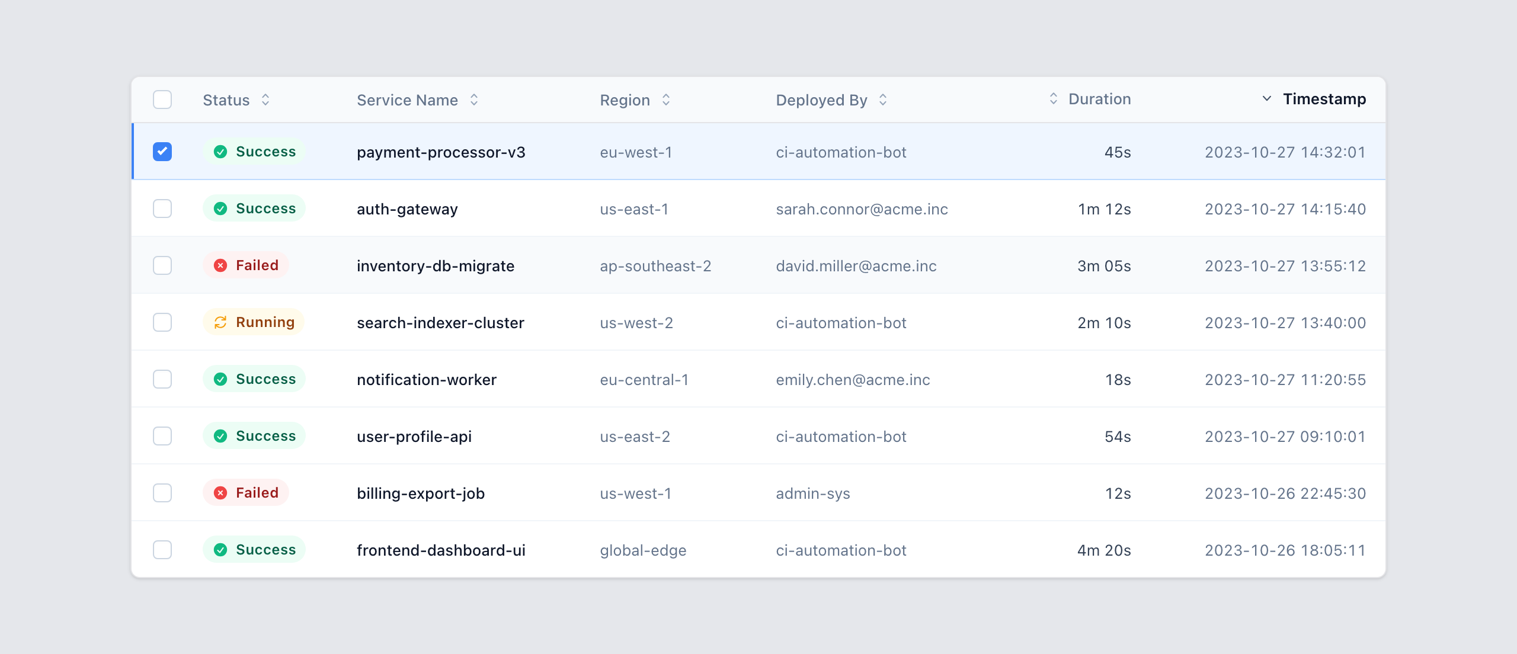The width and height of the screenshot is (1517, 654).
Task: Sort by the Timestamp column header
Action: coord(1324,99)
